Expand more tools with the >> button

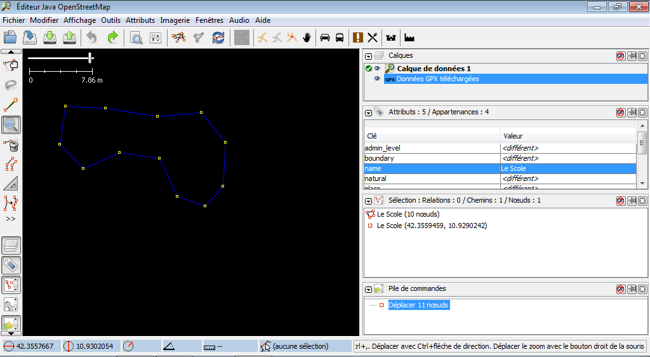point(11,219)
